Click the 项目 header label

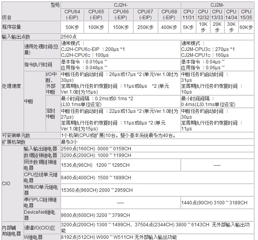pyautogui.click(x=7, y=18)
